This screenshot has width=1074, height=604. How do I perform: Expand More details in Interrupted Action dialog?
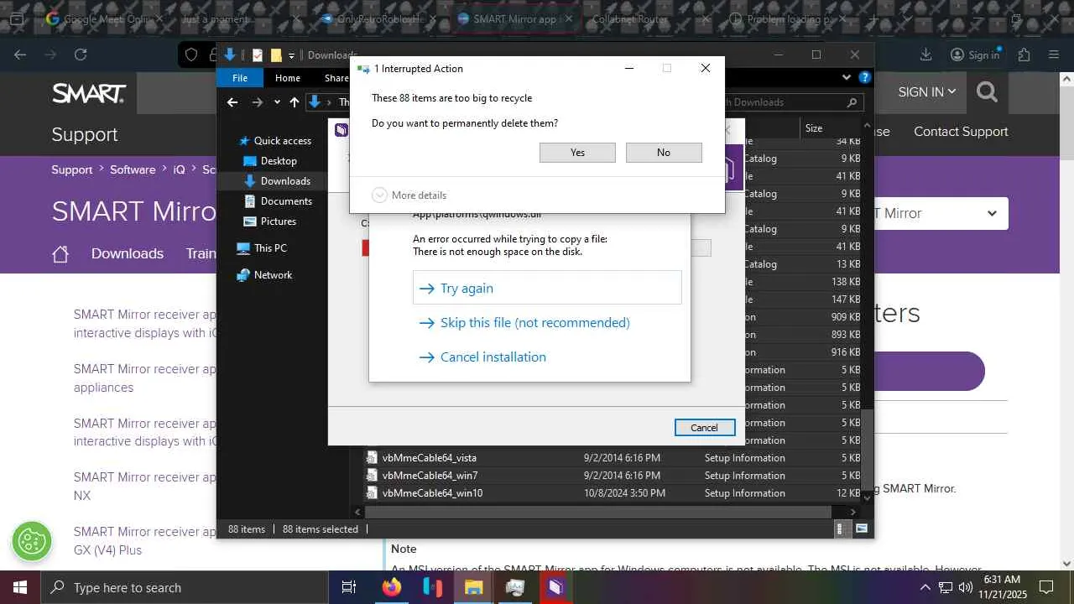click(409, 195)
